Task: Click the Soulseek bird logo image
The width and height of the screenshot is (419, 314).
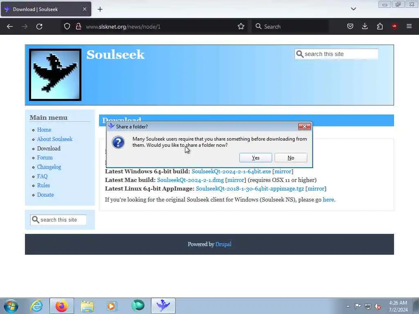Action: coord(55,75)
